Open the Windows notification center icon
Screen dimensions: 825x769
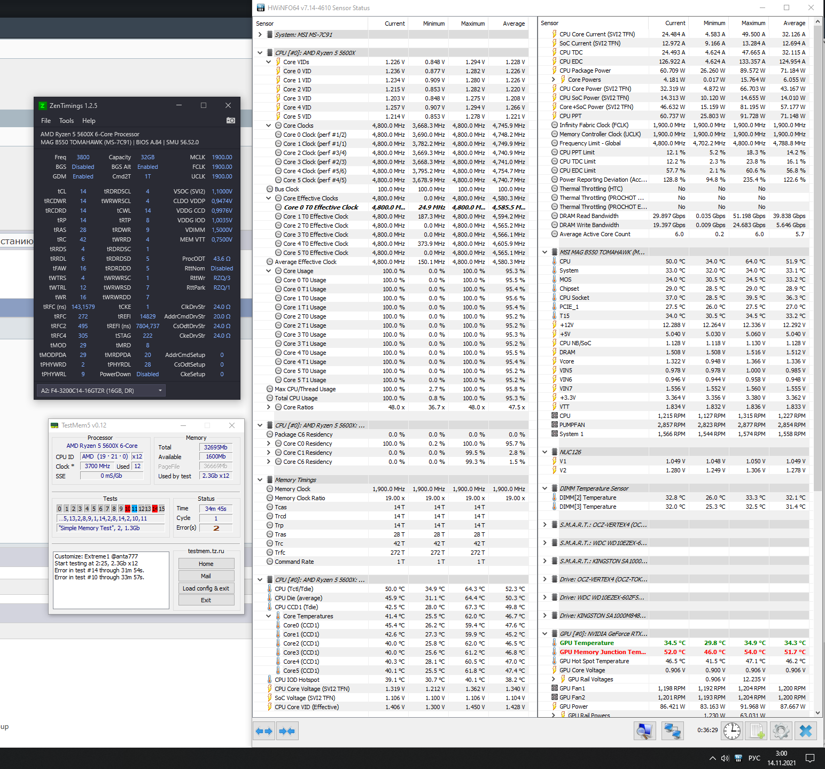(x=810, y=758)
